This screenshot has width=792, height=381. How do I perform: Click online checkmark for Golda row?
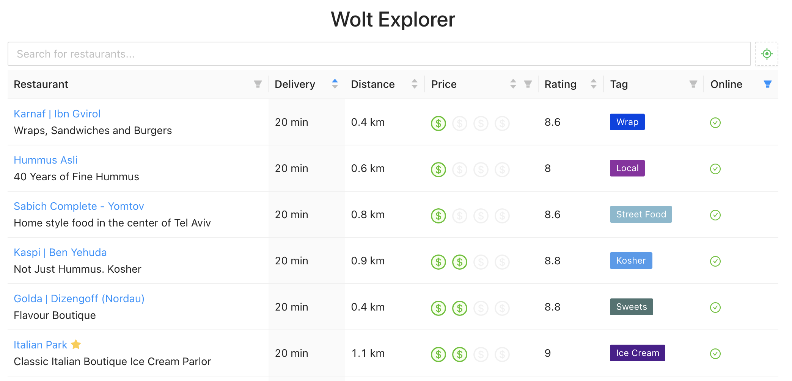pos(715,308)
